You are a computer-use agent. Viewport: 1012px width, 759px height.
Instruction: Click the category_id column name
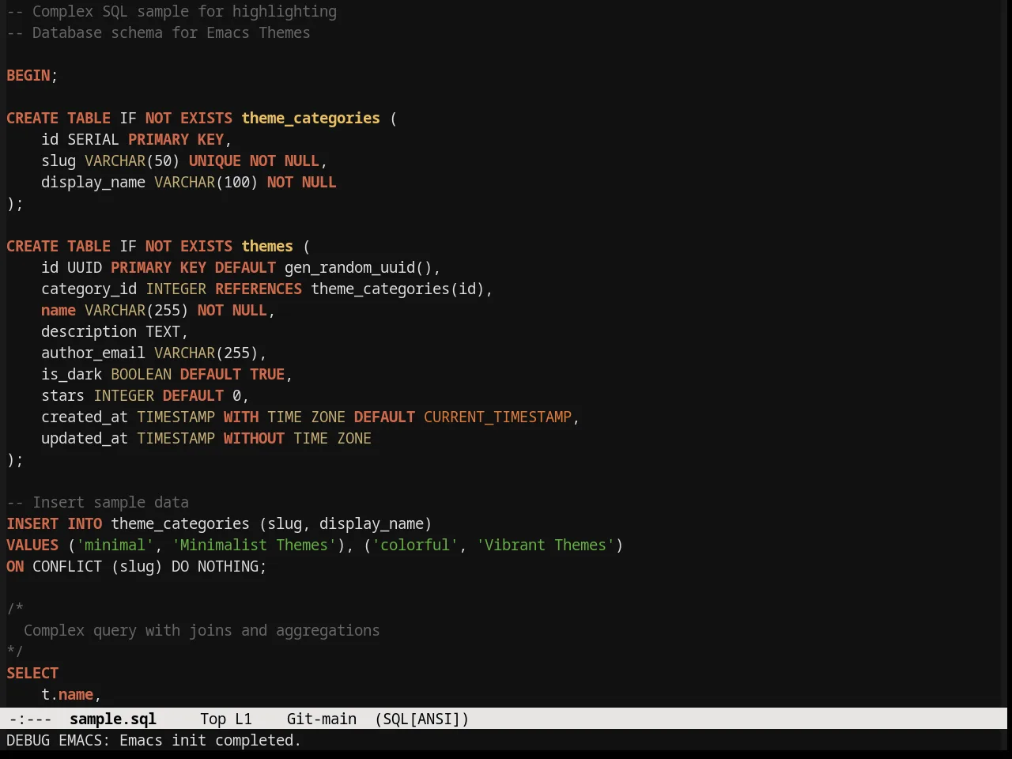tap(89, 289)
